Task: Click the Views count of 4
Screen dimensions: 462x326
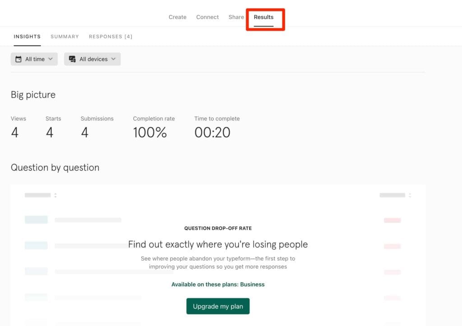Action: click(15, 132)
